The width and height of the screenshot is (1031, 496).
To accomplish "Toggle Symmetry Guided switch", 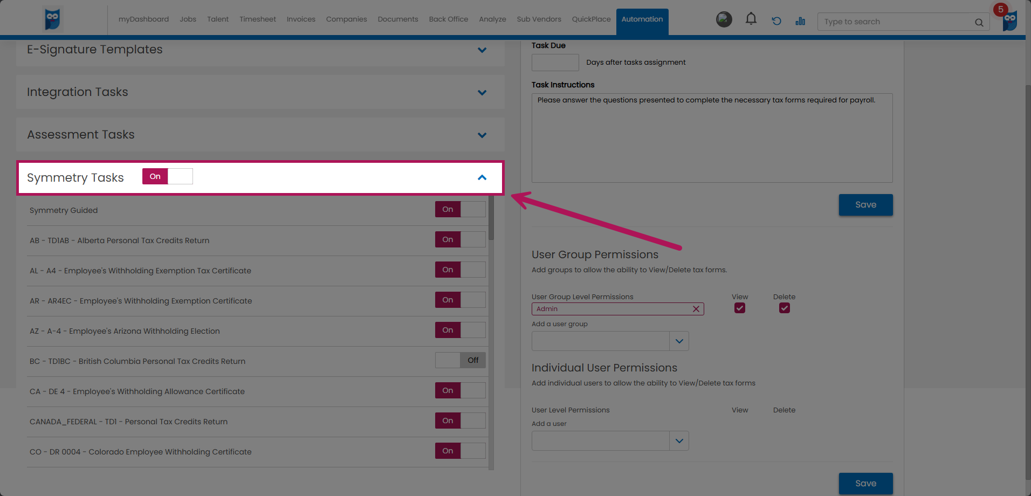I will point(460,209).
